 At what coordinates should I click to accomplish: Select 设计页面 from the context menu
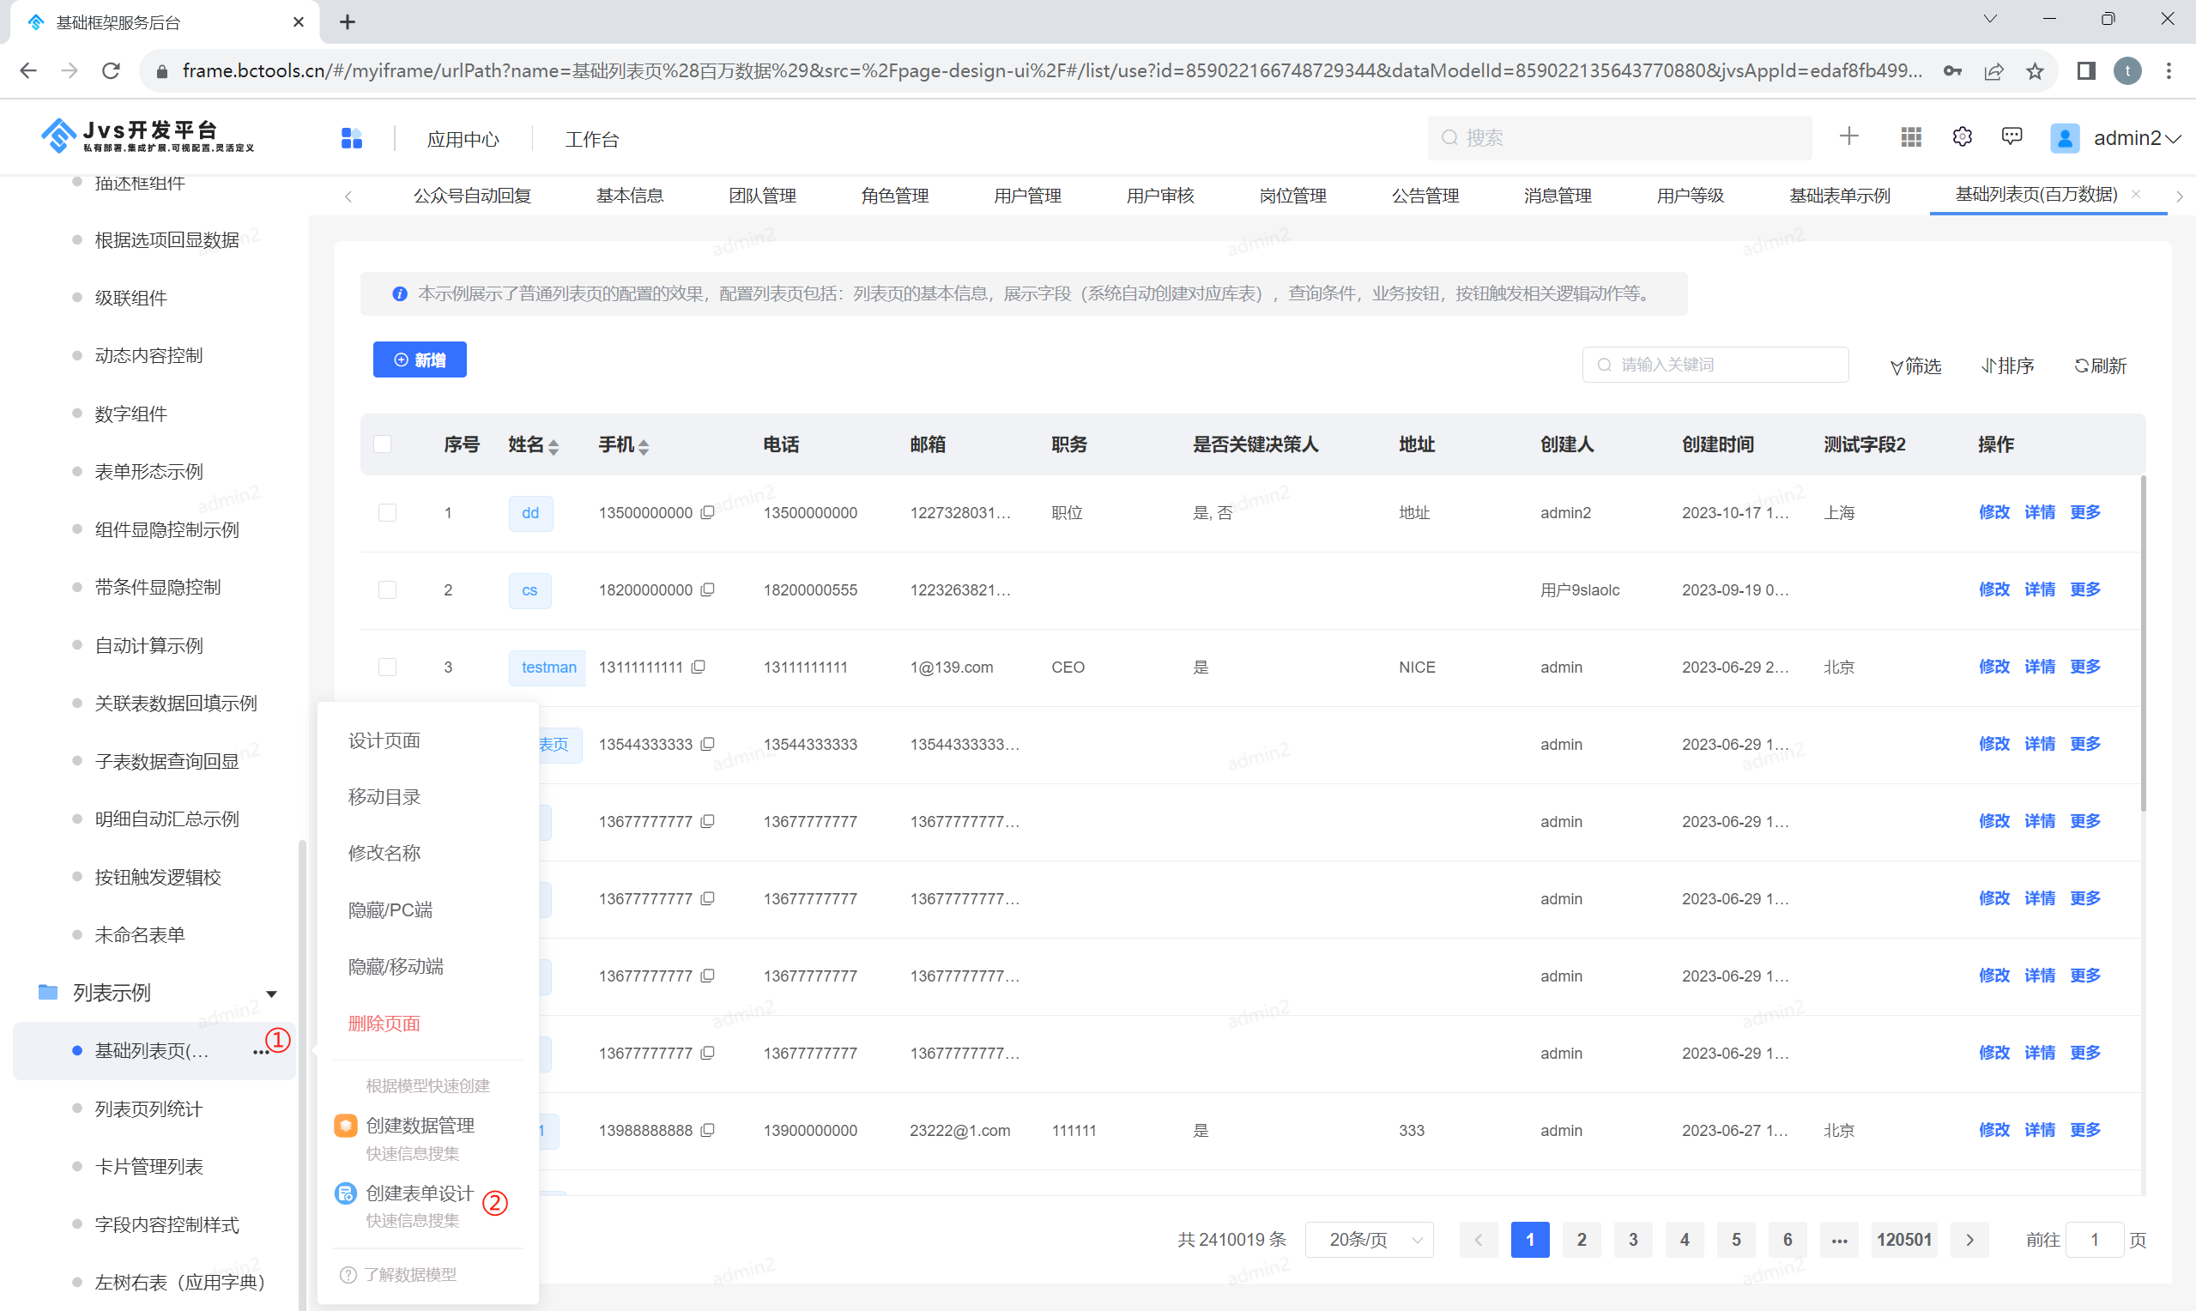[x=384, y=740]
